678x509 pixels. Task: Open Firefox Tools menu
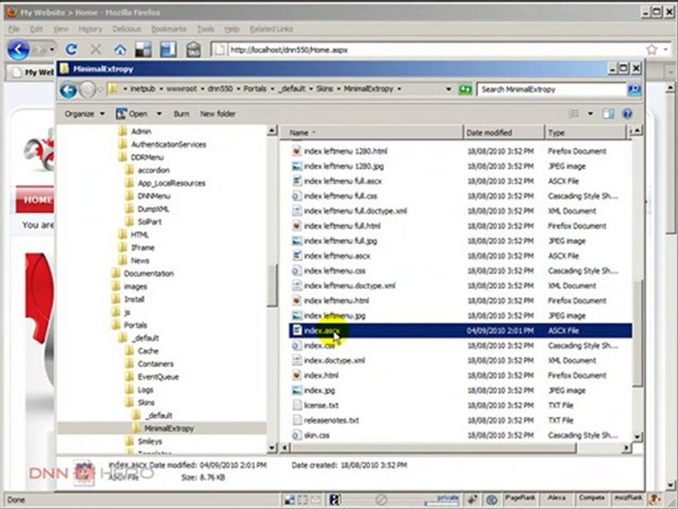206,29
